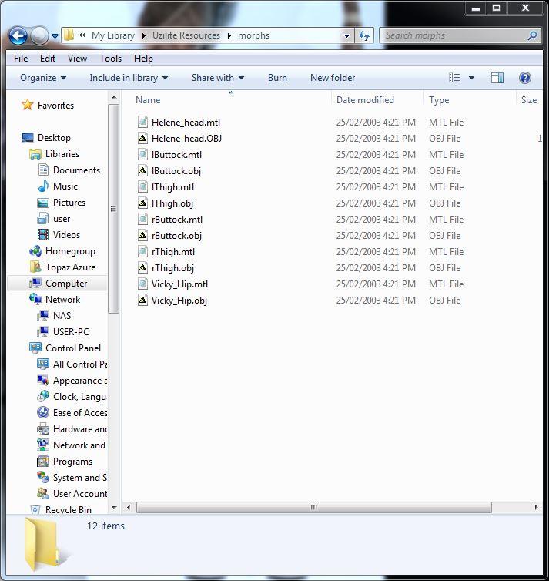Click My Library breadcrumb in address bar
This screenshot has width=549, height=581.
[113, 35]
